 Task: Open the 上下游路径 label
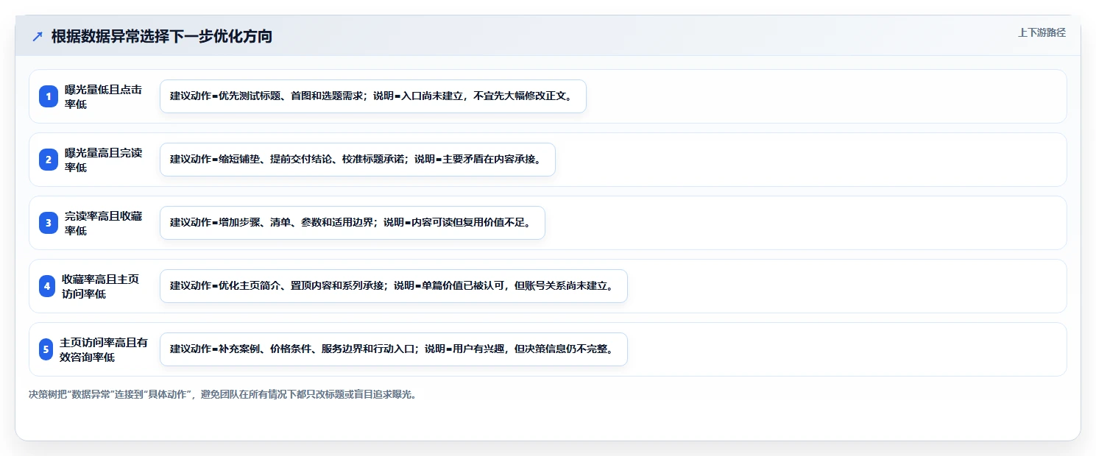pyautogui.click(x=1042, y=32)
